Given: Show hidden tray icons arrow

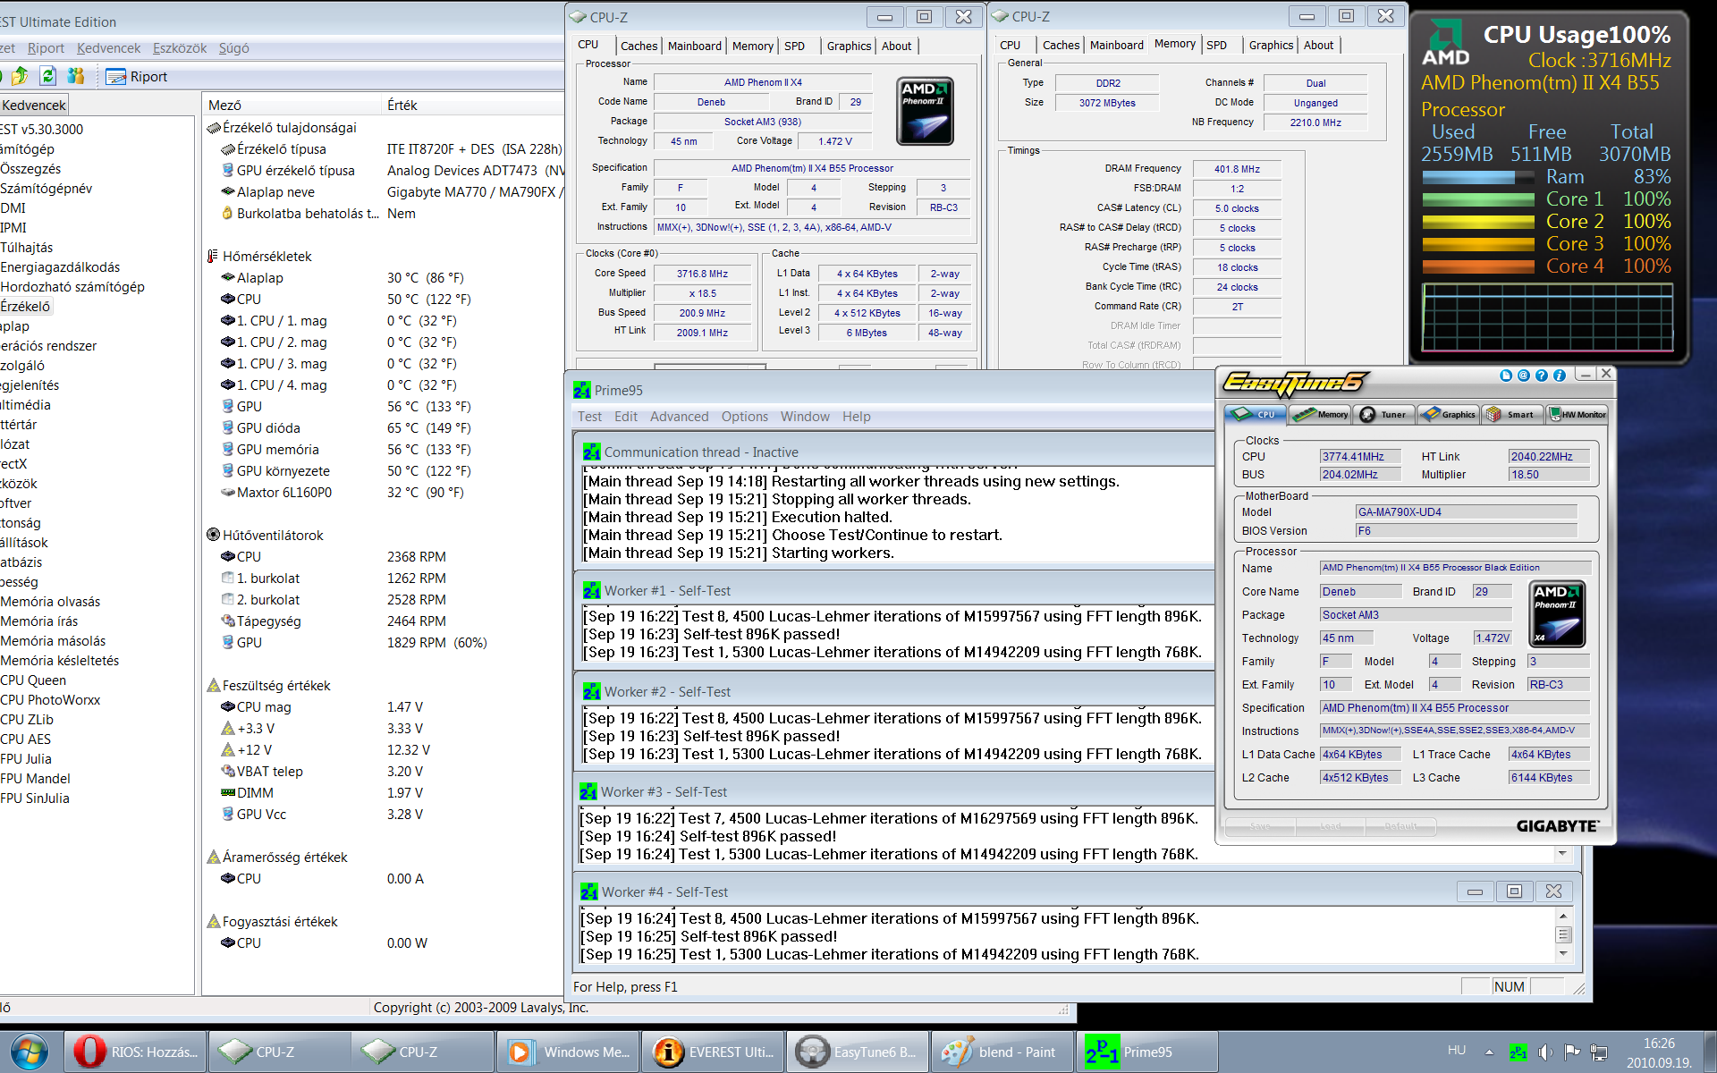Looking at the screenshot, I should [1489, 1052].
